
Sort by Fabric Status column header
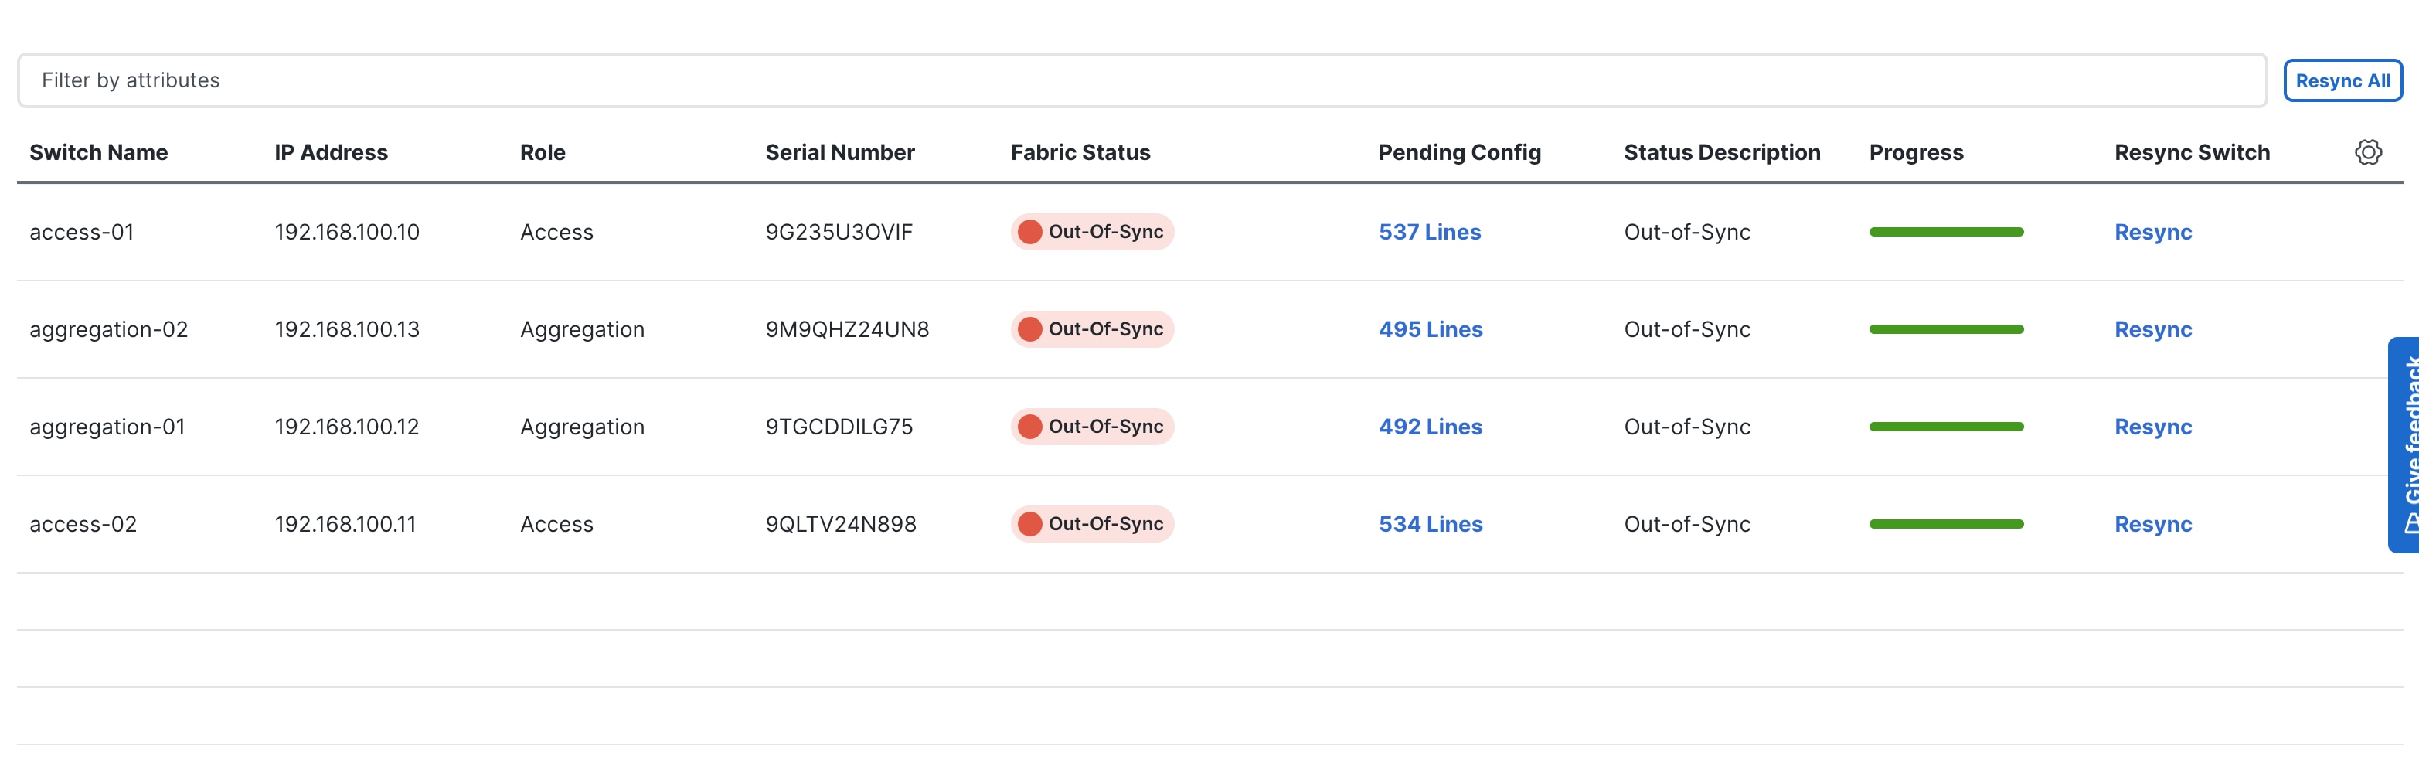(x=1080, y=152)
